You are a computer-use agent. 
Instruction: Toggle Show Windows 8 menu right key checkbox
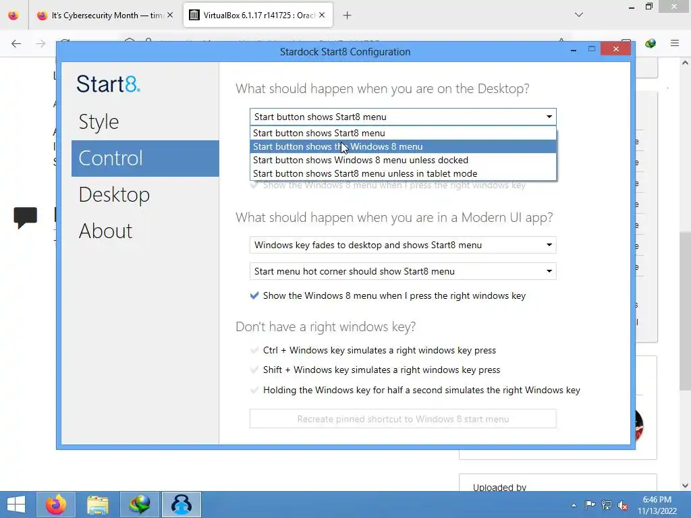tap(254, 295)
